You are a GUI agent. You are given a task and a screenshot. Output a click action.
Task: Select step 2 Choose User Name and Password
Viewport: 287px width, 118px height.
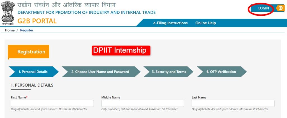coord(100,72)
